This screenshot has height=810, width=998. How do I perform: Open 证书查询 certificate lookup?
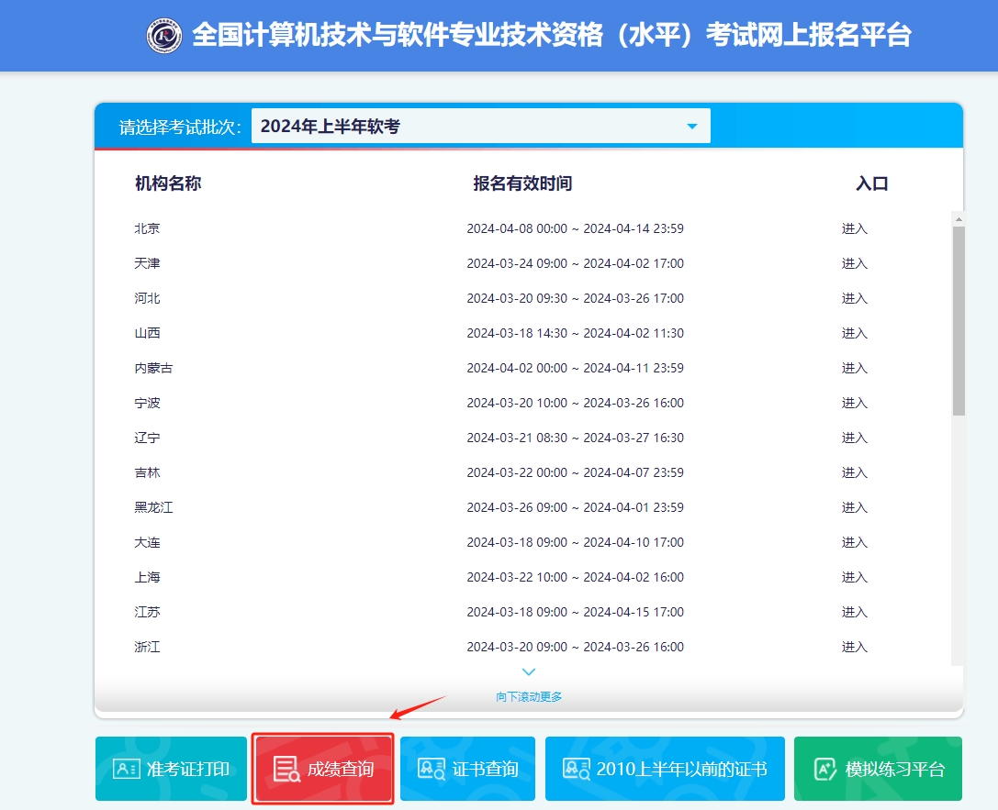tap(468, 769)
